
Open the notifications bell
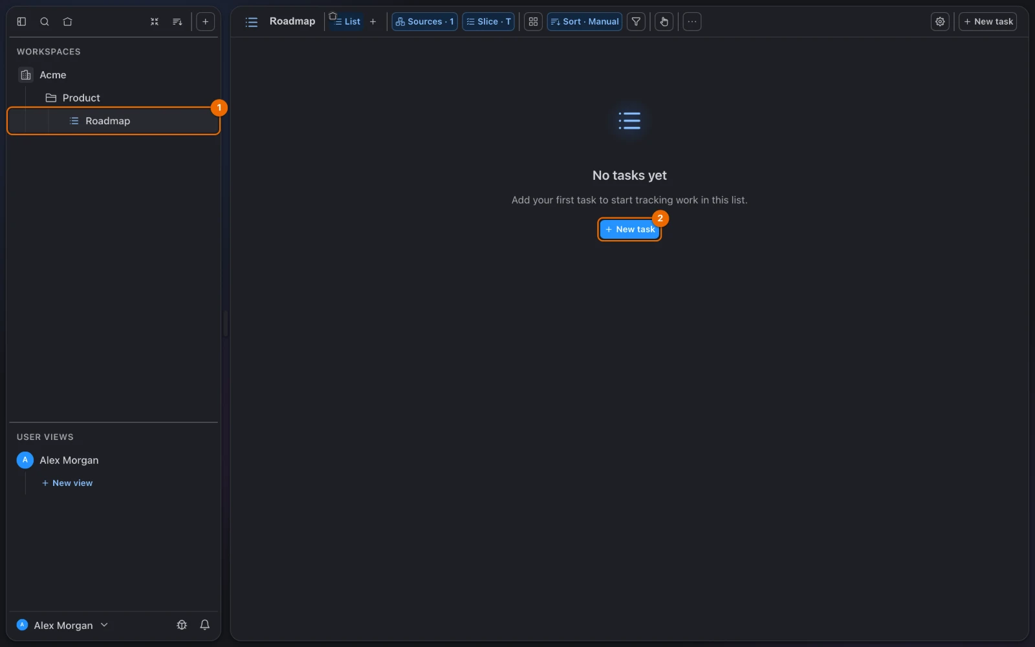(204, 624)
